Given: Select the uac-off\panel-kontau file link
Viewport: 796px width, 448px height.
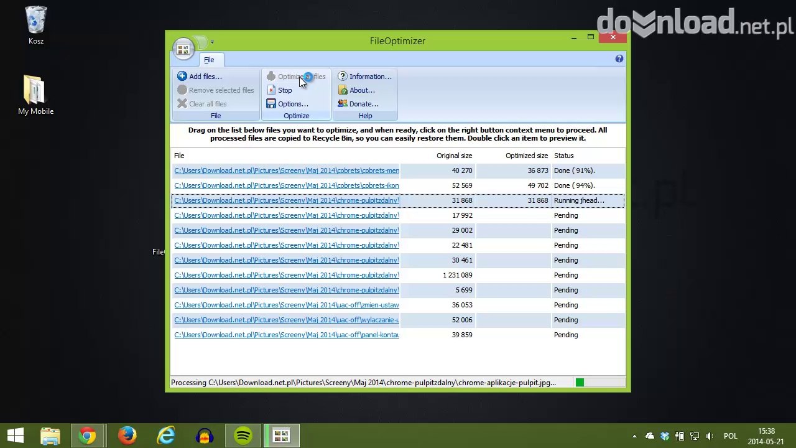Looking at the screenshot, I should pos(287,335).
